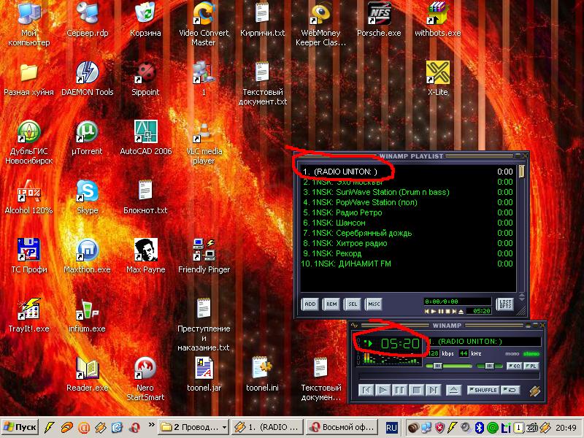Click the Play button in Winamp
This screenshot has height=438, width=584.
tap(383, 390)
